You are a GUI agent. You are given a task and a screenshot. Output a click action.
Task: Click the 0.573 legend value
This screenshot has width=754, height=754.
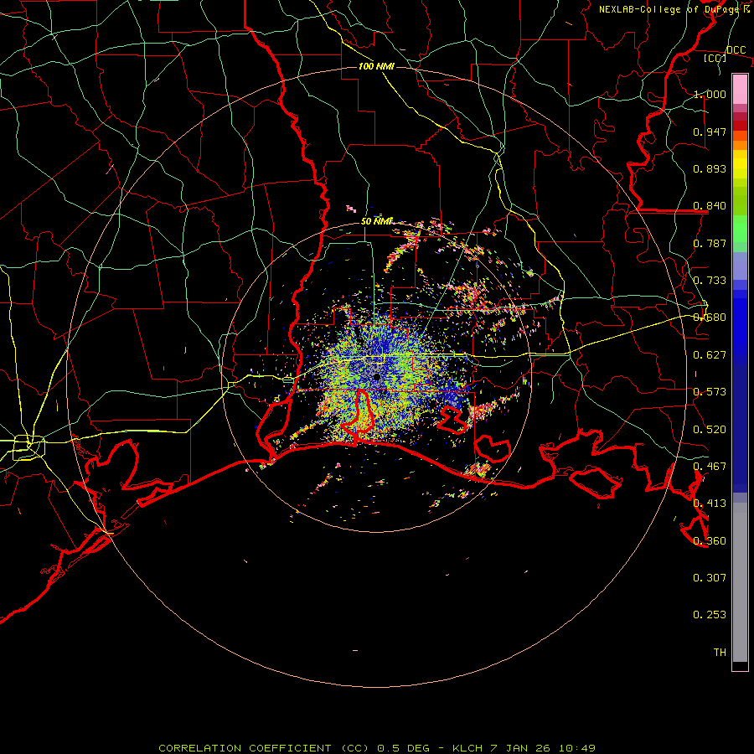pyautogui.click(x=710, y=392)
